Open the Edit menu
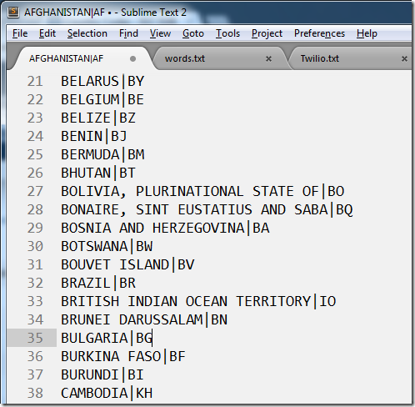 pos(47,33)
